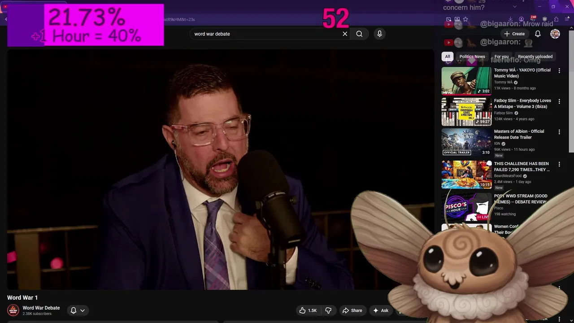This screenshot has width=574, height=323.
Task: Expand the notification preference chevron
Action: coord(83,310)
